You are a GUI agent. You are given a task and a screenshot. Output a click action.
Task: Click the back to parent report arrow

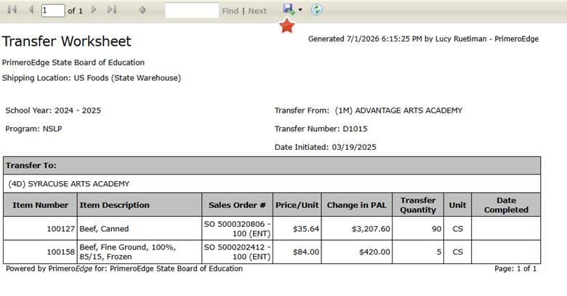pyautogui.click(x=142, y=10)
